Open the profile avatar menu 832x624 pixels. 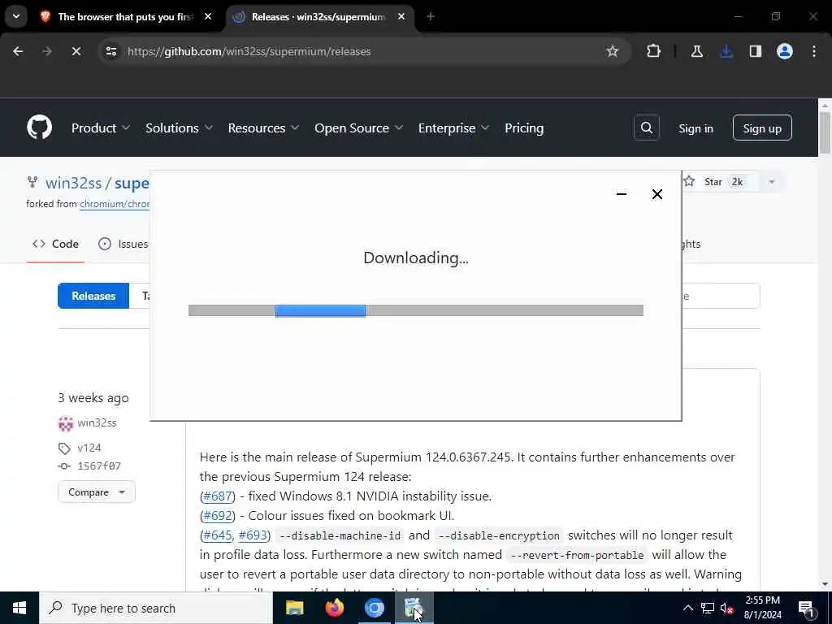785,51
